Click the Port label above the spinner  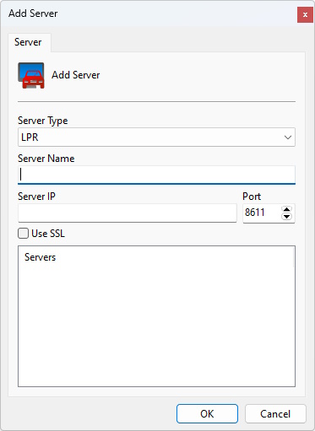click(x=252, y=197)
